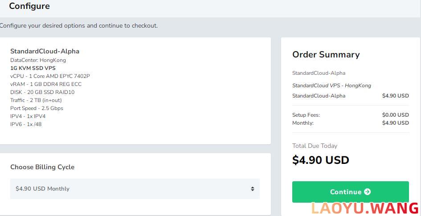Click the IPV6 1x /48 line
This screenshot has height=216, width=421.
tap(26, 124)
